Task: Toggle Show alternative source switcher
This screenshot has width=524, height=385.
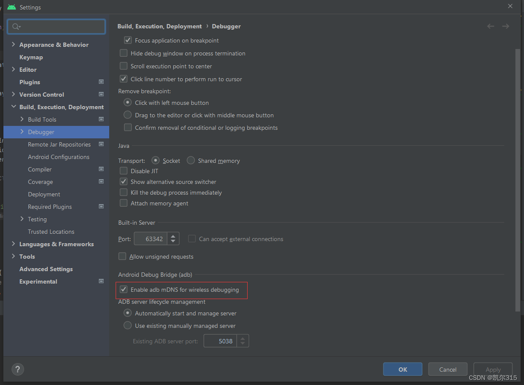Action: (123, 181)
